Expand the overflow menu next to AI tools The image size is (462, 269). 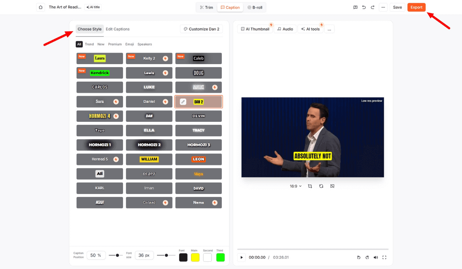[330, 28]
